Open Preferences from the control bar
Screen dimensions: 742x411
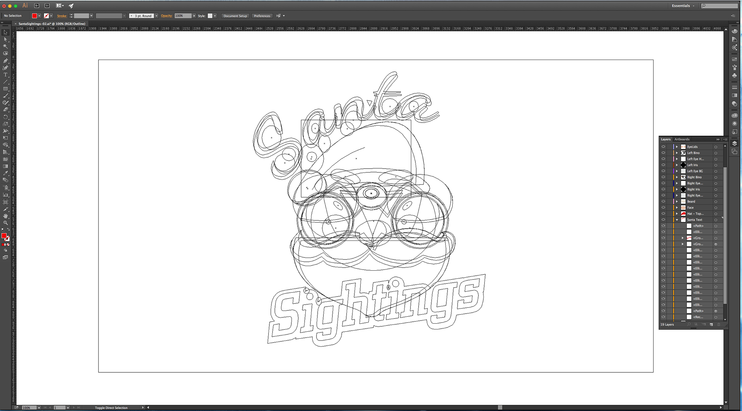262,16
